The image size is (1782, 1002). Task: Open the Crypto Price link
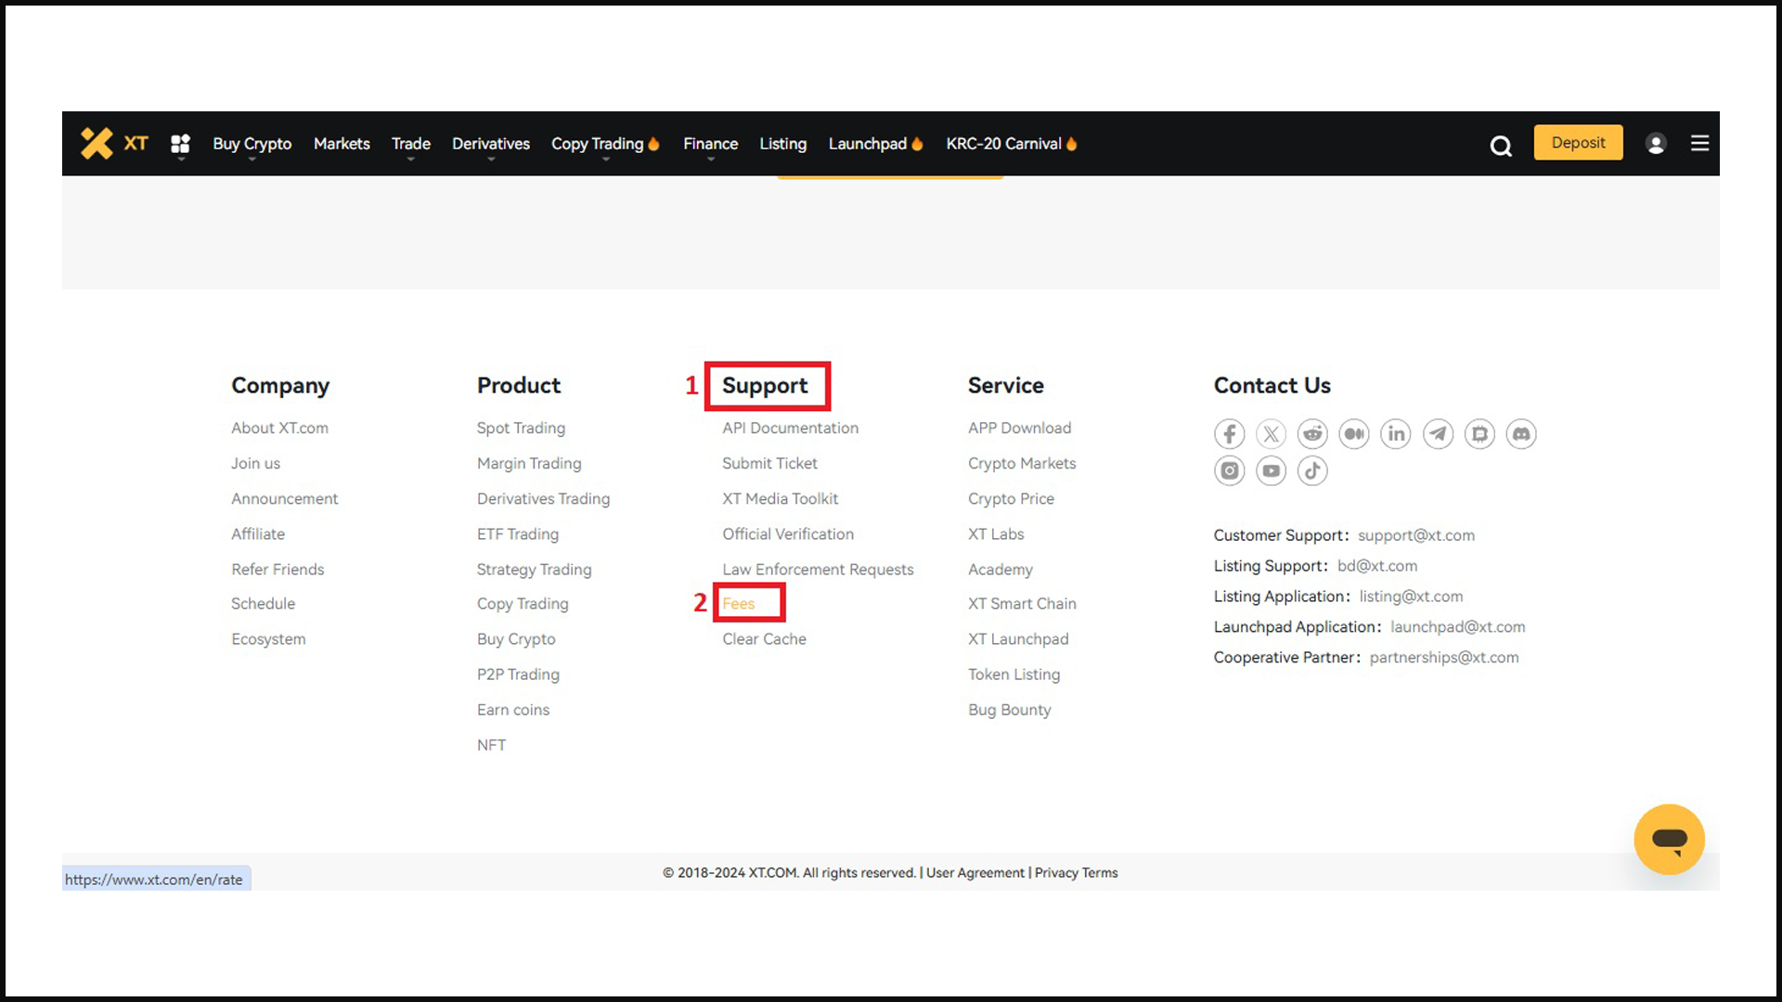[x=1011, y=498]
